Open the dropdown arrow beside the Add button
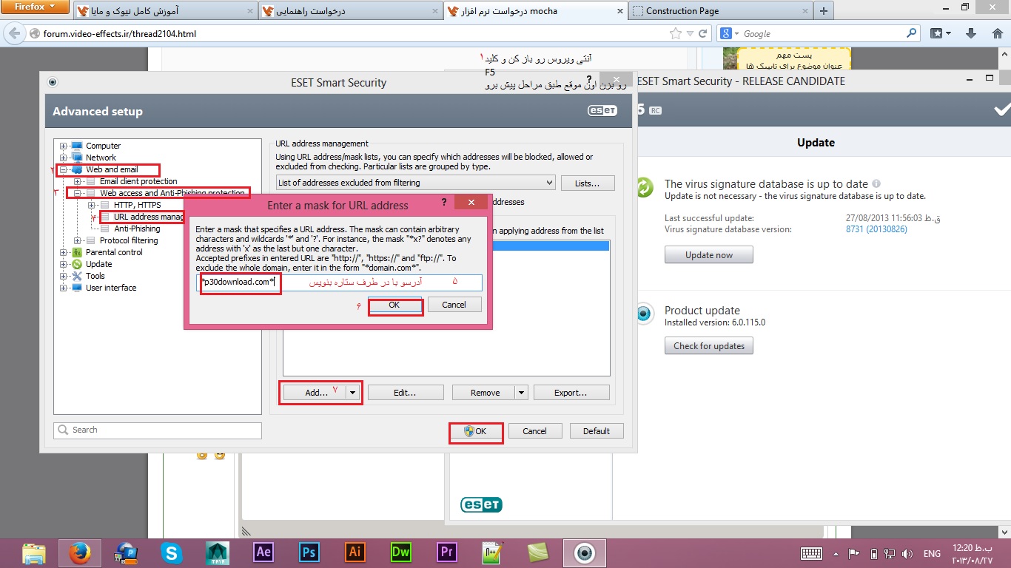 pos(353,393)
